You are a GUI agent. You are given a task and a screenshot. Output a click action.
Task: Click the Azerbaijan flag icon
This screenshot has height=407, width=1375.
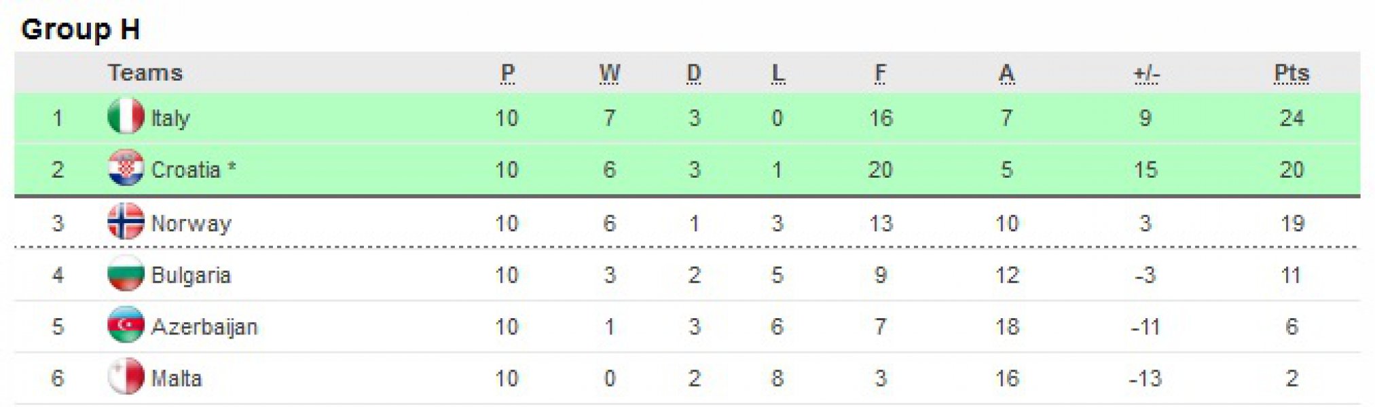tap(126, 326)
